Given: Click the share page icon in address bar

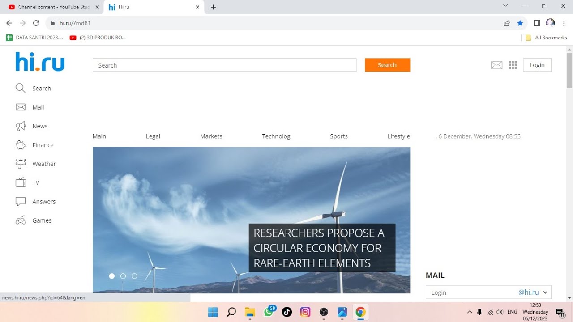Looking at the screenshot, I should pyautogui.click(x=507, y=23).
